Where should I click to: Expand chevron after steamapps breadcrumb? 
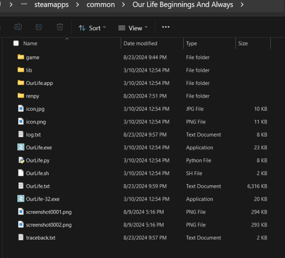(x=78, y=5)
